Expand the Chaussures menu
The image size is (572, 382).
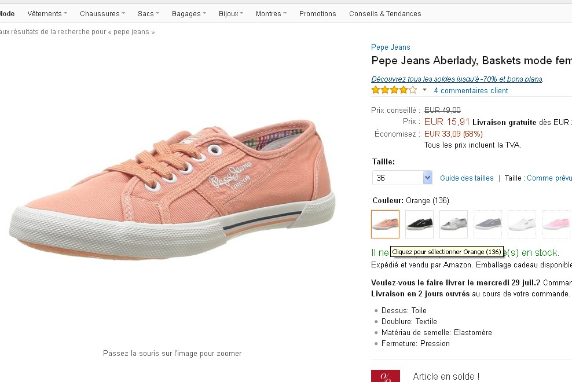102,13
